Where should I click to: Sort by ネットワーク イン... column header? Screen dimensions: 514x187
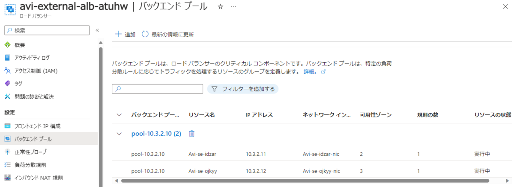[x=327, y=115]
